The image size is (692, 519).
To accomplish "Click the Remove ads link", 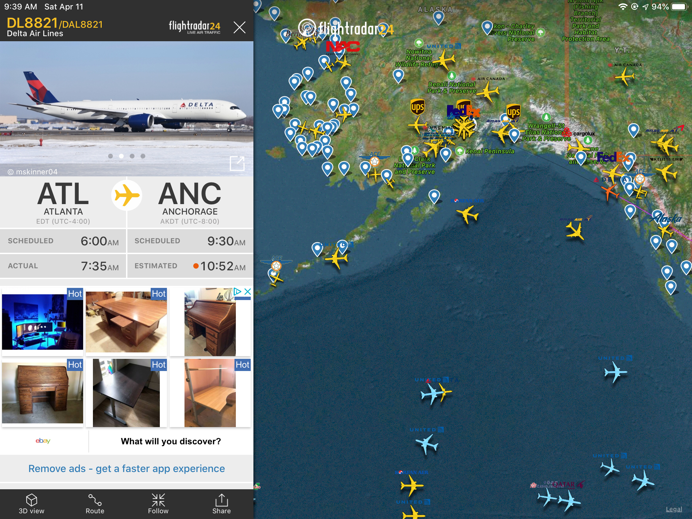I will pos(127,468).
